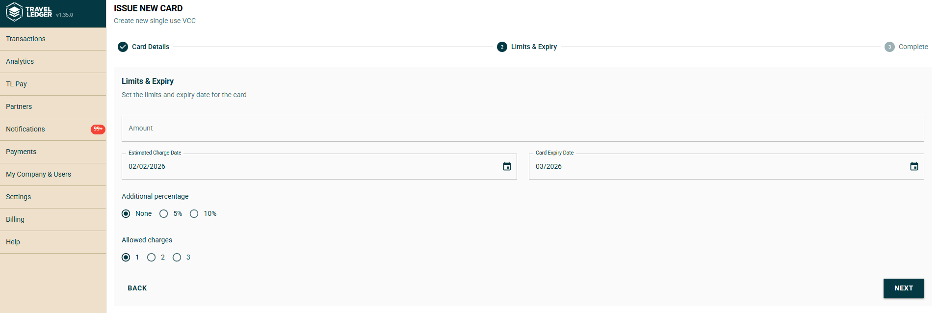Select the 5% additional percentage option
Image resolution: width=939 pixels, height=313 pixels.
pyautogui.click(x=164, y=213)
